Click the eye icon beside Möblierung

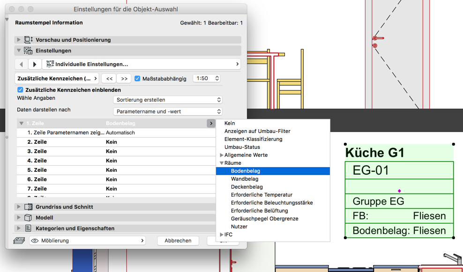(35, 241)
